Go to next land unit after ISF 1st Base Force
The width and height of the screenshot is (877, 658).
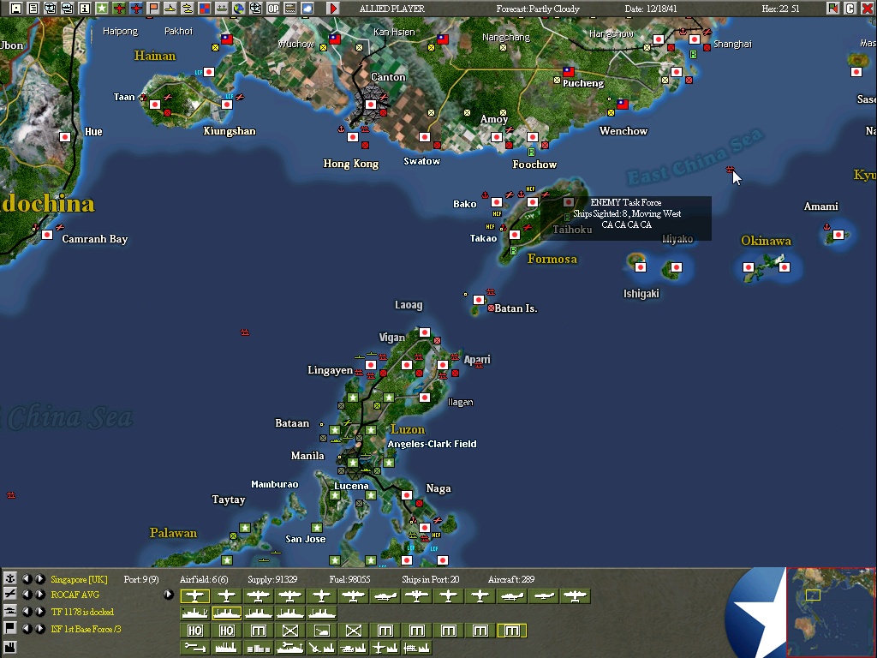(39, 628)
